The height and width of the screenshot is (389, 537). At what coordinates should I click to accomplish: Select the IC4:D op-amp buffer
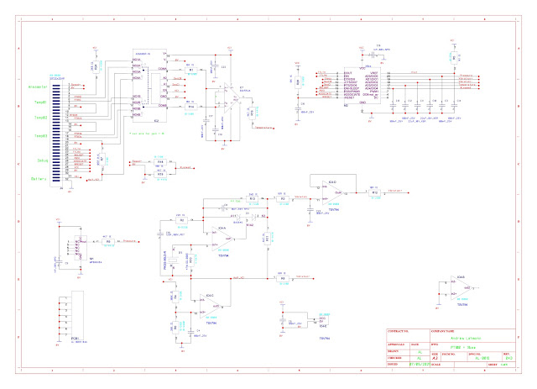pos(332,192)
